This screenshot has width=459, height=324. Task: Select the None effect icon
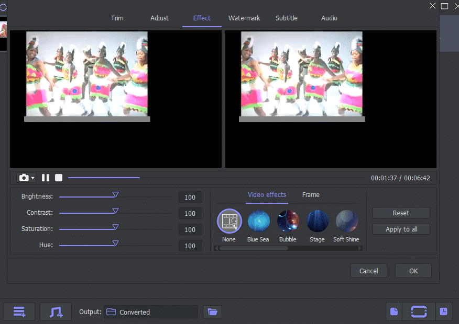click(x=229, y=222)
